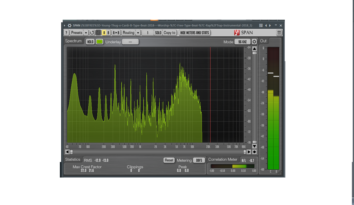
Task: Select the channel group 1 field
Action: (148, 33)
